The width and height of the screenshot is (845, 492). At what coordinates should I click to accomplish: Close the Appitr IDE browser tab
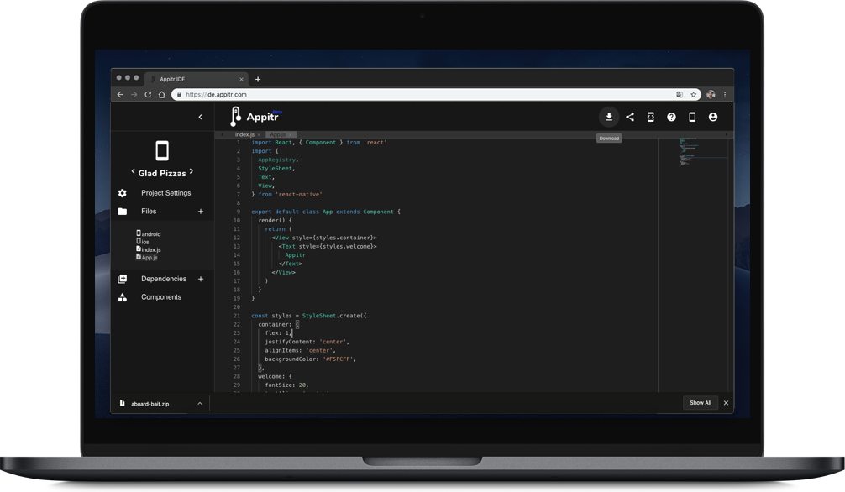[241, 79]
